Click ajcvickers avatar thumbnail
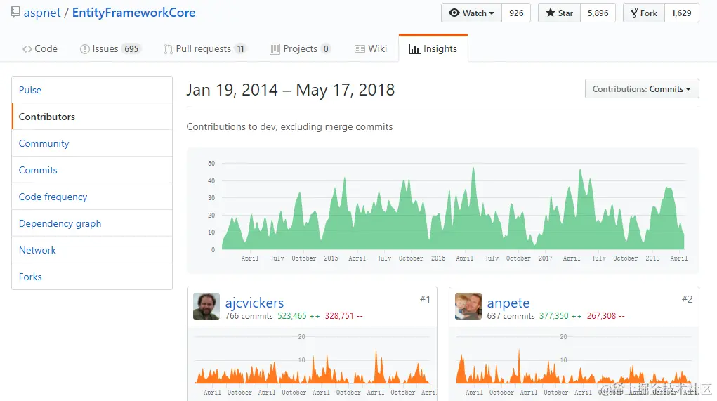Image resolution: width=717 pixels, height=401 pixels. tap(206, 306)
